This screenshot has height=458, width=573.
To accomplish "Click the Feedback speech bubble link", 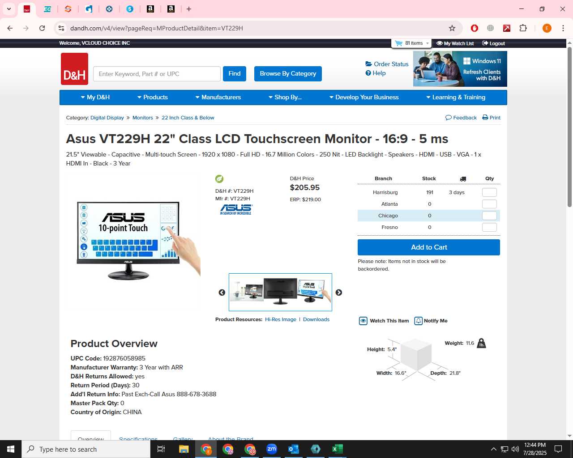I will pos(461,118).
